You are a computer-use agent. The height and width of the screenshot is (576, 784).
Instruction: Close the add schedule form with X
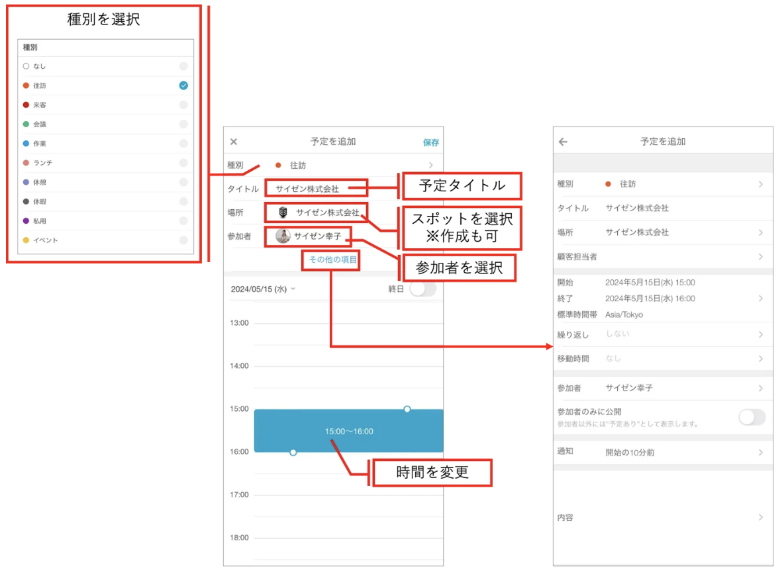coord(234,142)
